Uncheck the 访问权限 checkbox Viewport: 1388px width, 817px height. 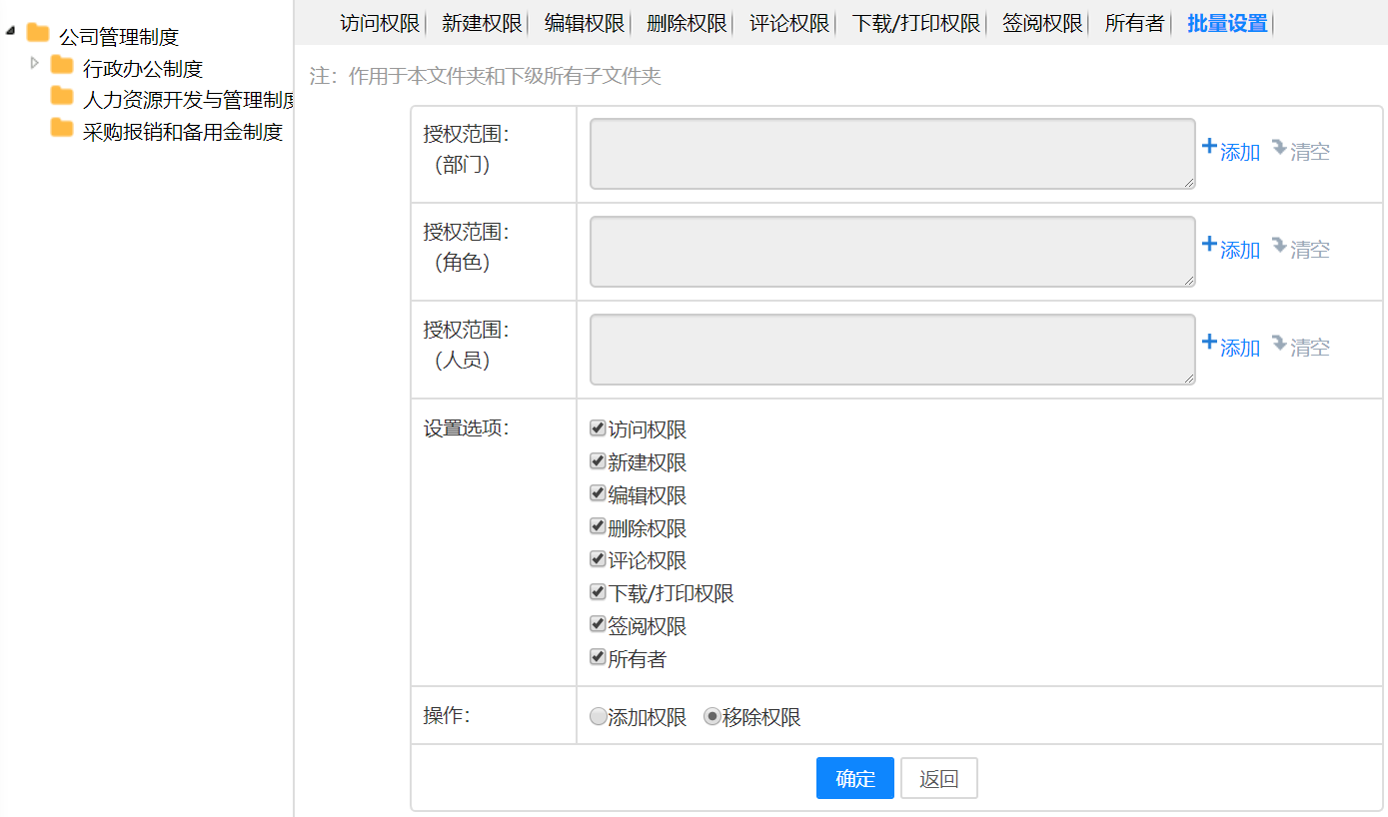coord(598,428)
